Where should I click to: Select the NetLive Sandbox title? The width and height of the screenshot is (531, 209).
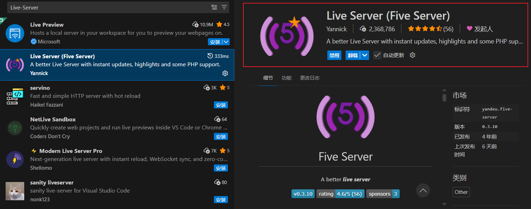[53, 119]
